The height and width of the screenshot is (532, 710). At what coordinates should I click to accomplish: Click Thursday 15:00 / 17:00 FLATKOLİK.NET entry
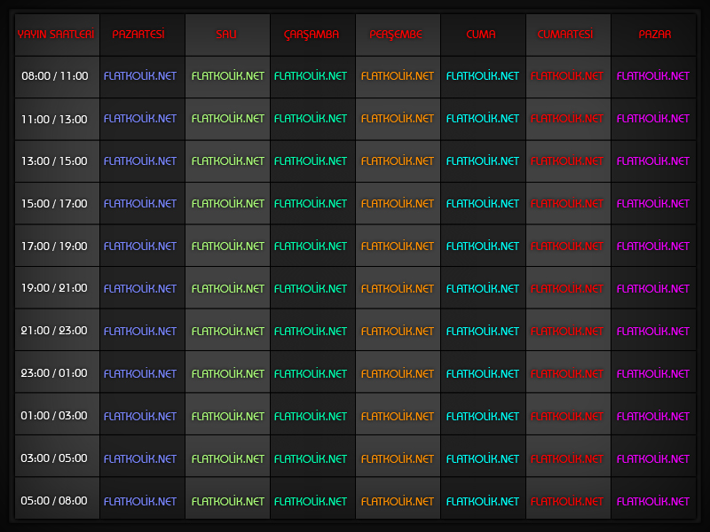[x=398, y=203]
